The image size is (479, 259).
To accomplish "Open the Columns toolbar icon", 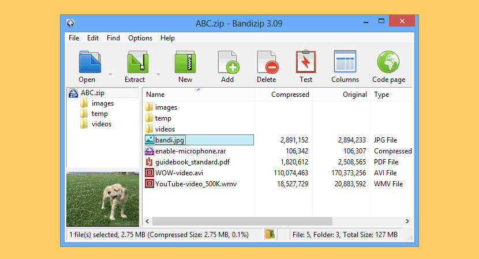I will tap(345, 62).
